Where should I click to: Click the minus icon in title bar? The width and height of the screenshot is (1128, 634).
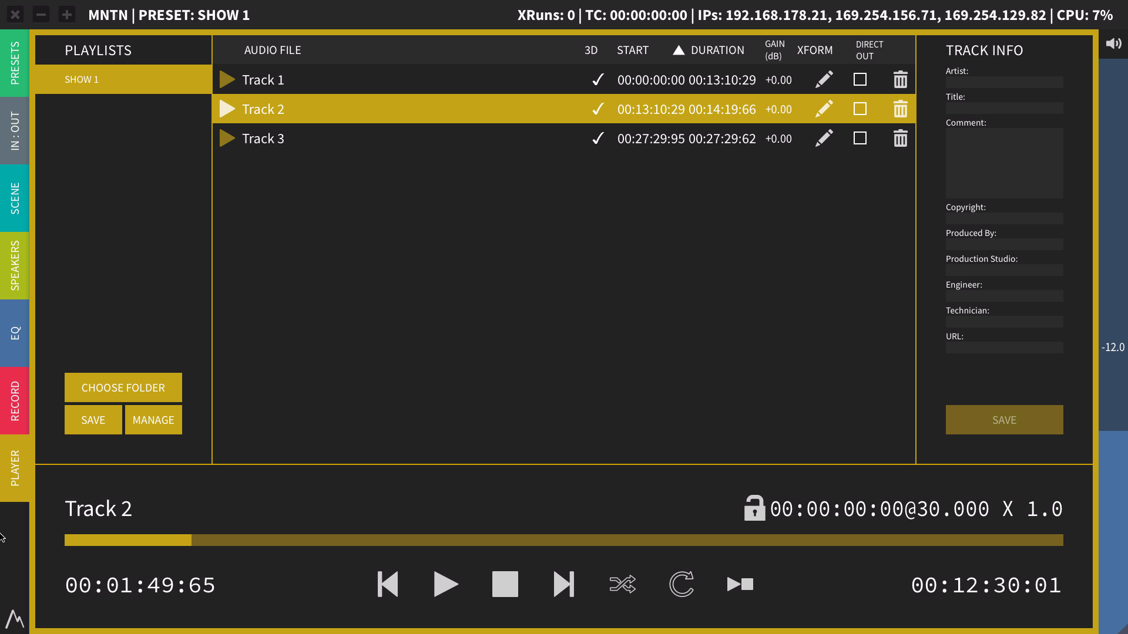[x=41, y=15]
